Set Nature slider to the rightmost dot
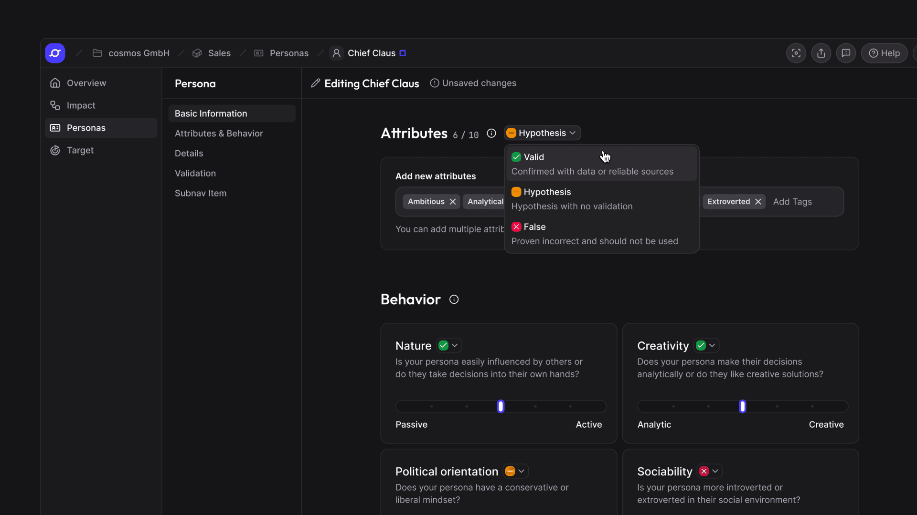This screenshot has height=515, width=917. click(x=570, y=406)
